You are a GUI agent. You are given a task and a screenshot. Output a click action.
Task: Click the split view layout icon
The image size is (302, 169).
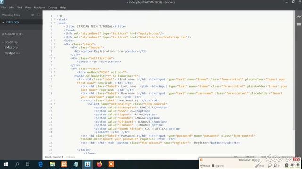39,15
